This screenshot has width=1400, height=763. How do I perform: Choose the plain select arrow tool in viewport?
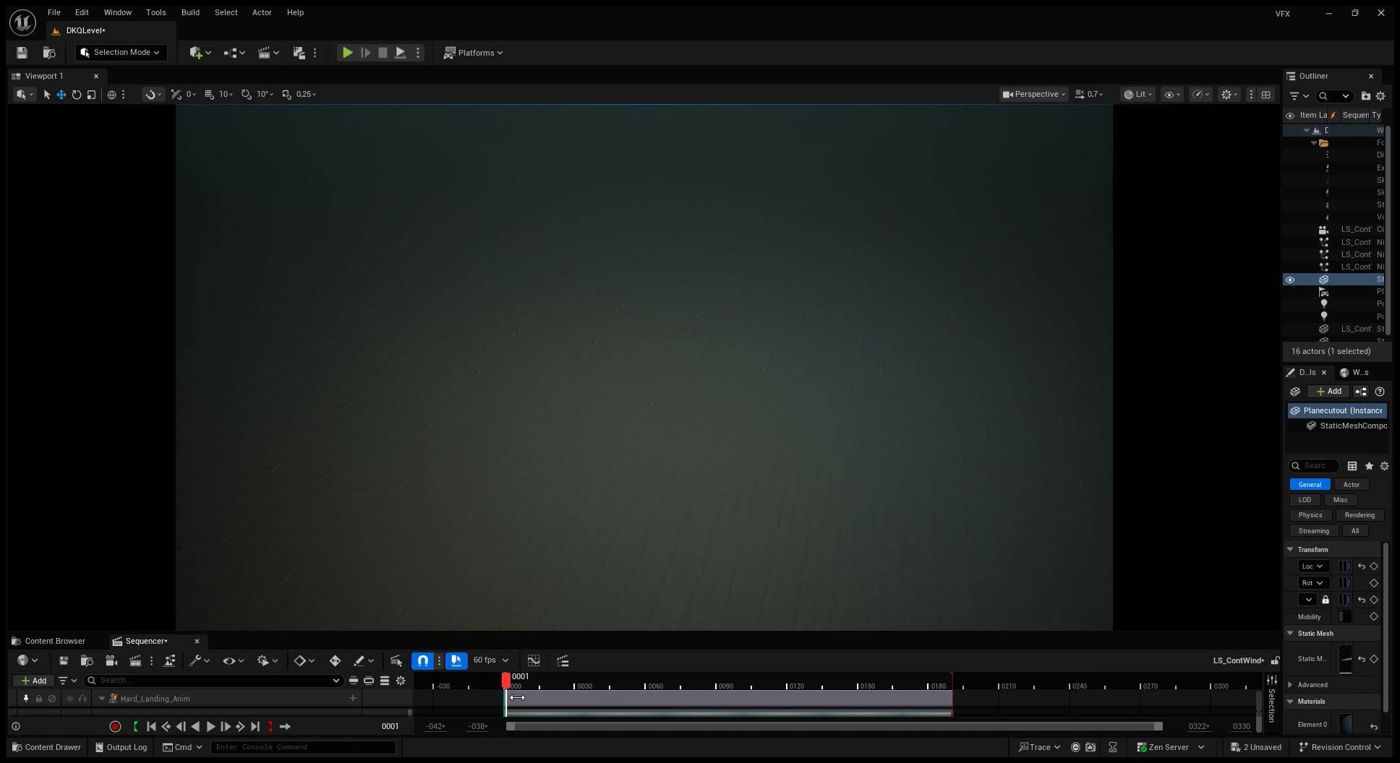[47, 95]
